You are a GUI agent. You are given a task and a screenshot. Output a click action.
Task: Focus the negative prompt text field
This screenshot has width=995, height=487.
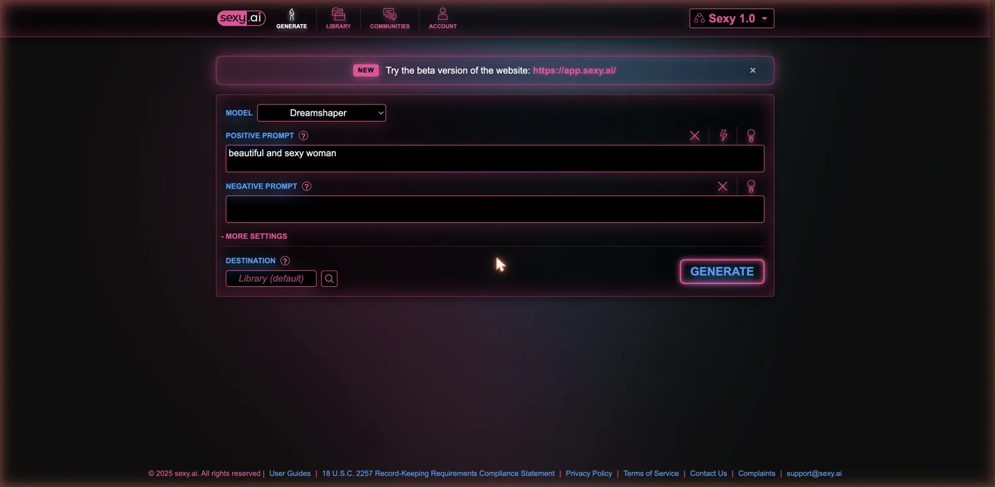[x=495, y=209]
